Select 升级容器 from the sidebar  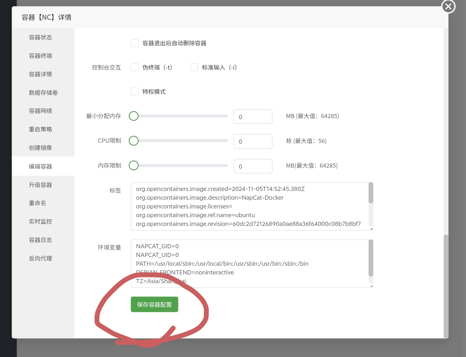click(x=40, y=185)
